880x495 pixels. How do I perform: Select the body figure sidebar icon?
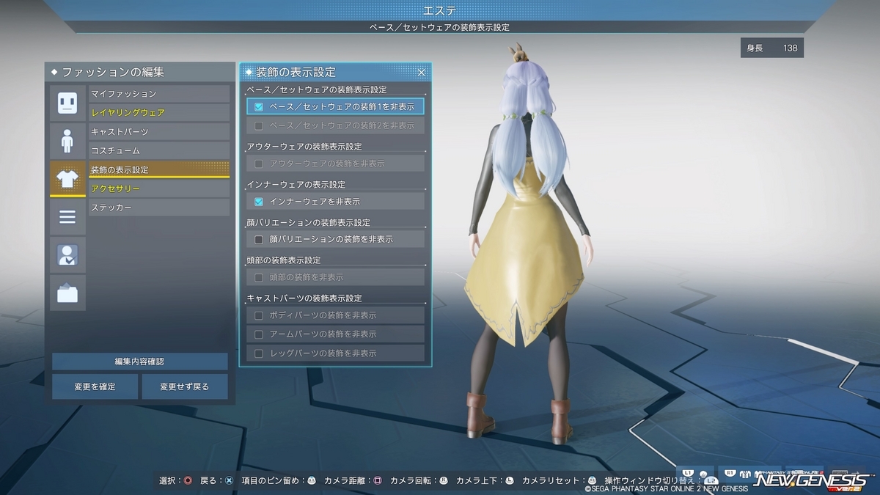click(67, 140)
